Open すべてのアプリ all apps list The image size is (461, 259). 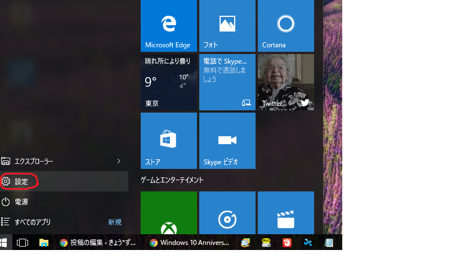pos(64,222)
